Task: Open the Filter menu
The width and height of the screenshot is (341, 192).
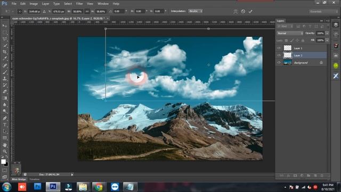Action: click(79, 4)
